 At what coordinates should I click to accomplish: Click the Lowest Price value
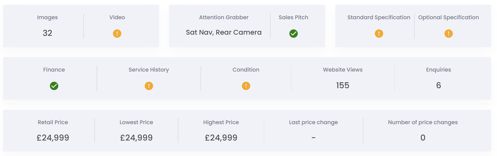click(x=136, y=138)
